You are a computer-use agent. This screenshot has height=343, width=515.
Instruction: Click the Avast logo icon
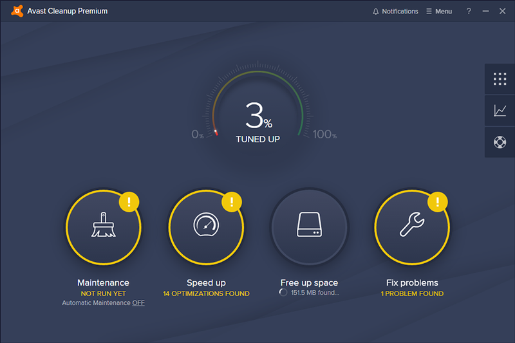pyautogui.click(x=17, y=11)
